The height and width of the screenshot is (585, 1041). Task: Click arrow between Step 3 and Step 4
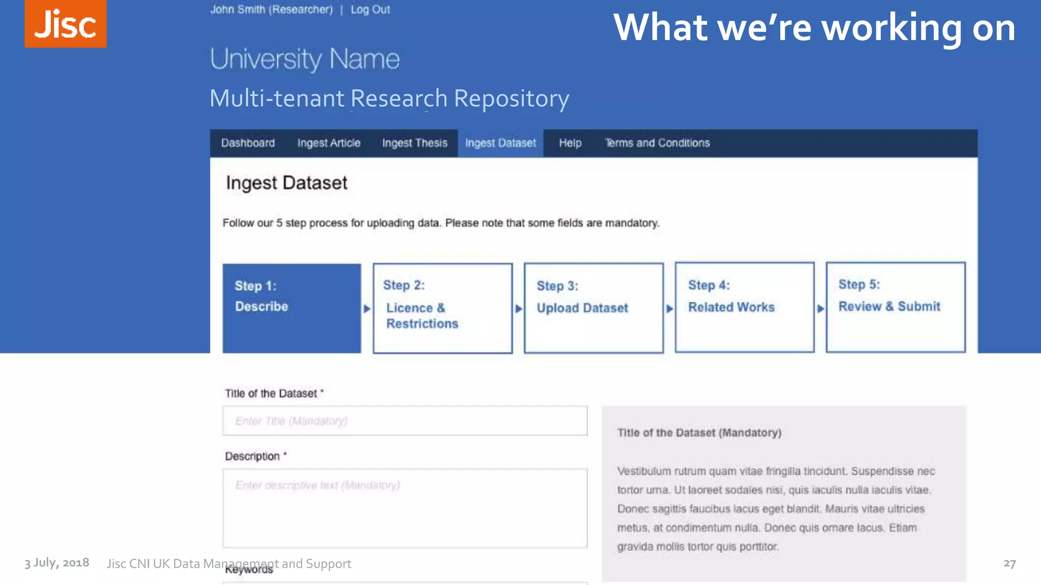(x=669, y=309)
